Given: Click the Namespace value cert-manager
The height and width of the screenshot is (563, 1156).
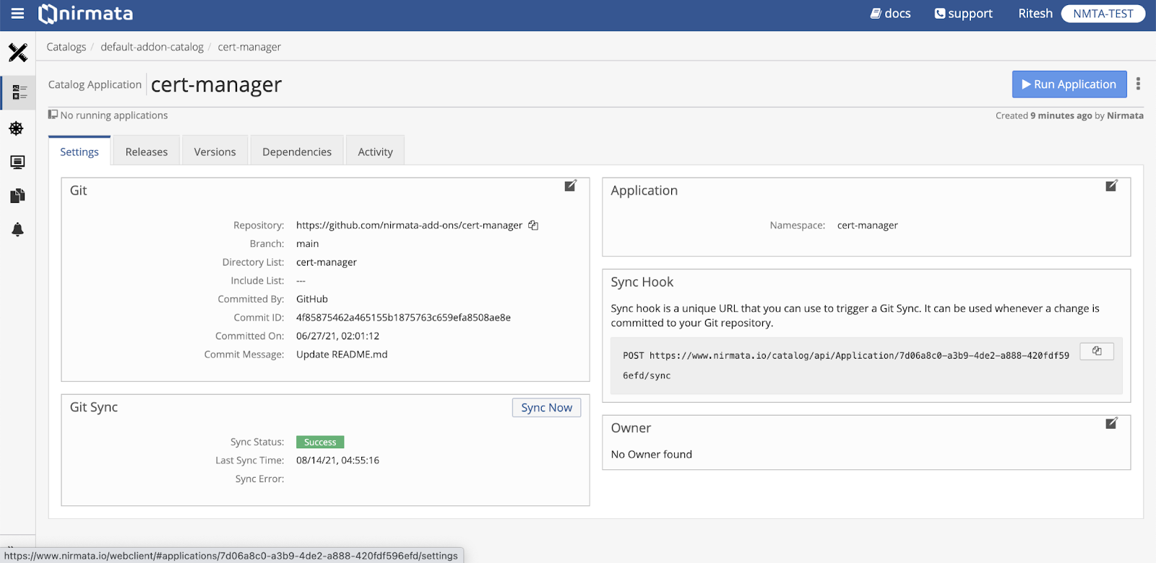Looking at the screenshot, I should [x=868, y=225].
